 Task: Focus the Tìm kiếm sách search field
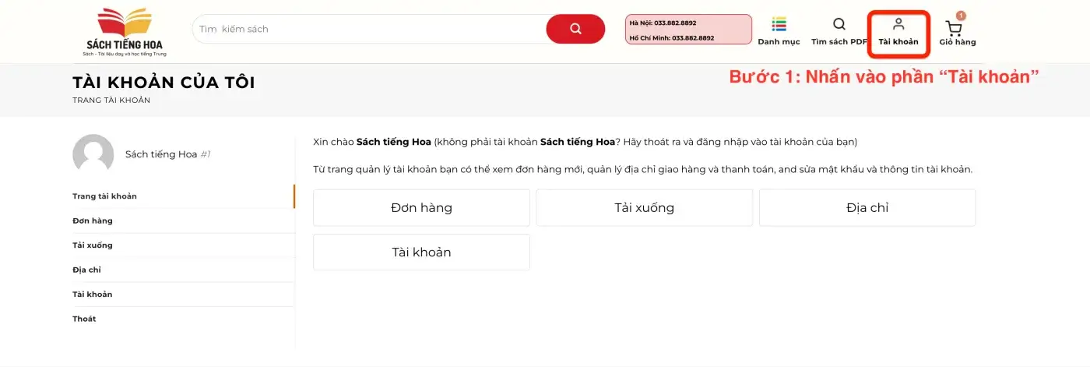point(370,29)
